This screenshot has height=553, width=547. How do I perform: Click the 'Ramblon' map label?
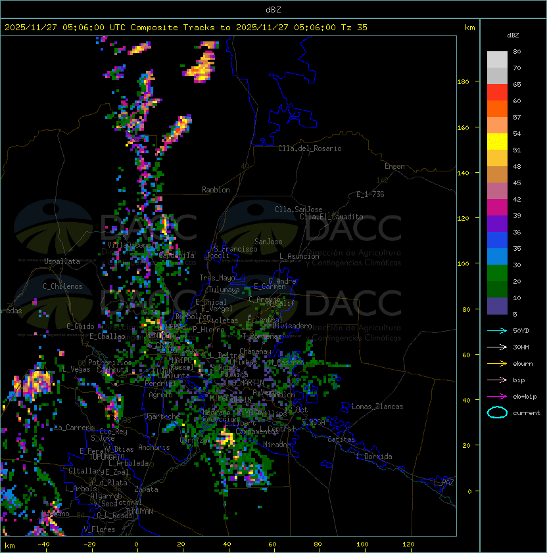tap(216, 190)
